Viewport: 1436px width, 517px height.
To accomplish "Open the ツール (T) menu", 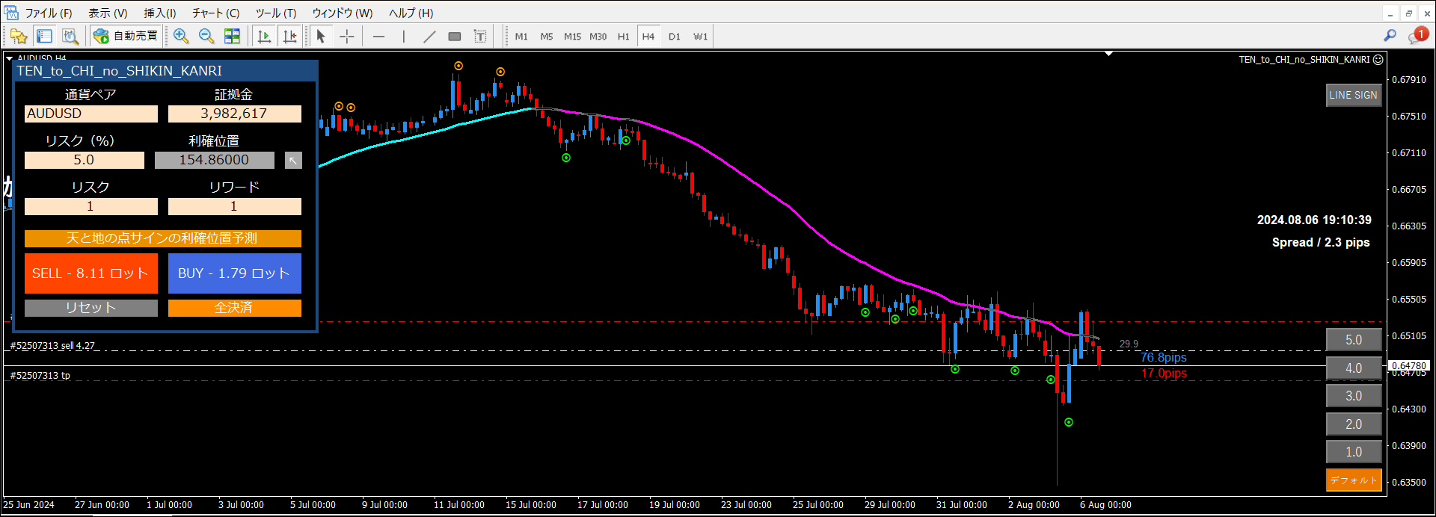I will click(x=276, y=13).
